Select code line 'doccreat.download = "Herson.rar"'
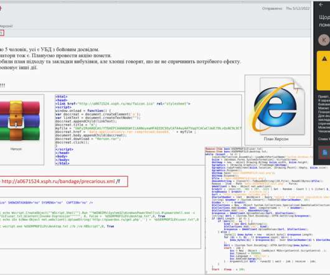 [x=88, y=139]
